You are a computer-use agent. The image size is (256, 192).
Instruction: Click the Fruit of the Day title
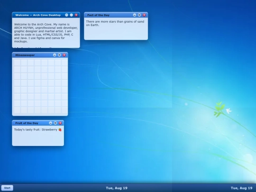(27, 123)
